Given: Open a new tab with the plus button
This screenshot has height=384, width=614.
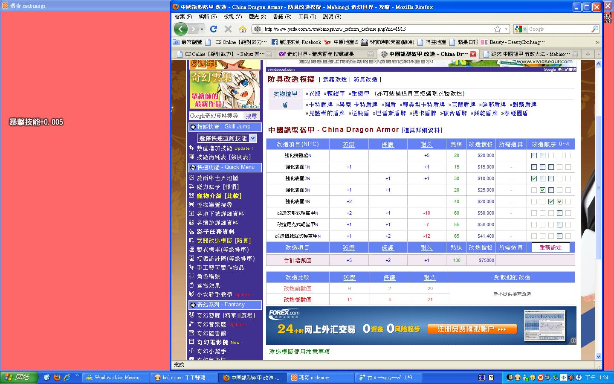Looking at the screenshot, I should click(x=588, y=54).
